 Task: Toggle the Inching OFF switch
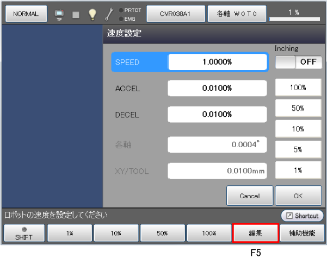[298, 62]
